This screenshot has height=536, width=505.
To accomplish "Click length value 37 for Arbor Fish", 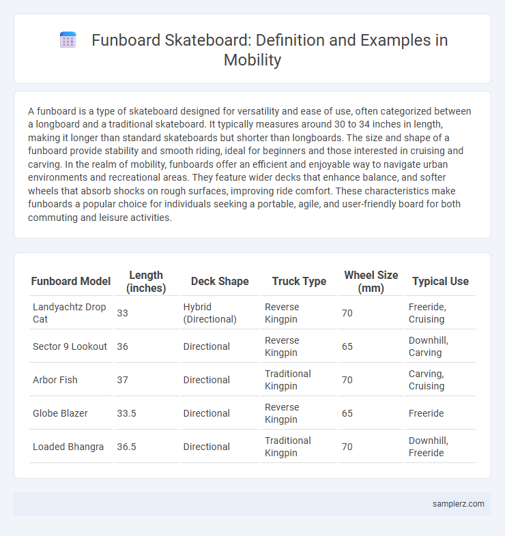I will 122,380.
